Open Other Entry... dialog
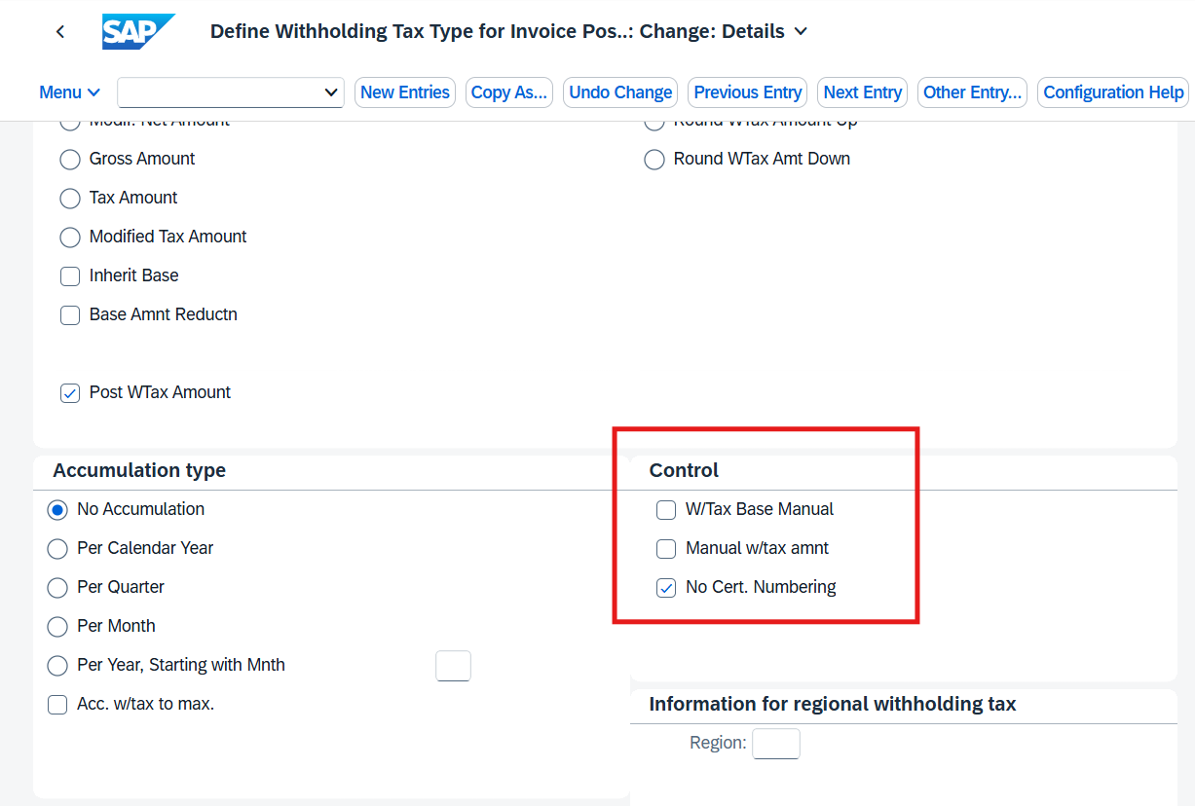 [x=973, y=92]
